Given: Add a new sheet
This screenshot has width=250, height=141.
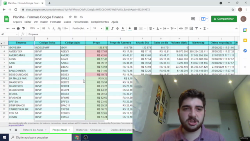Looking at the screenshot, I should pyautogui.click(x=10, y=130).
